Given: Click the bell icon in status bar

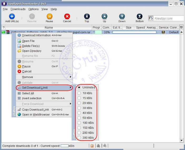Looking at the screenshot, I should (x=98, y=146).
